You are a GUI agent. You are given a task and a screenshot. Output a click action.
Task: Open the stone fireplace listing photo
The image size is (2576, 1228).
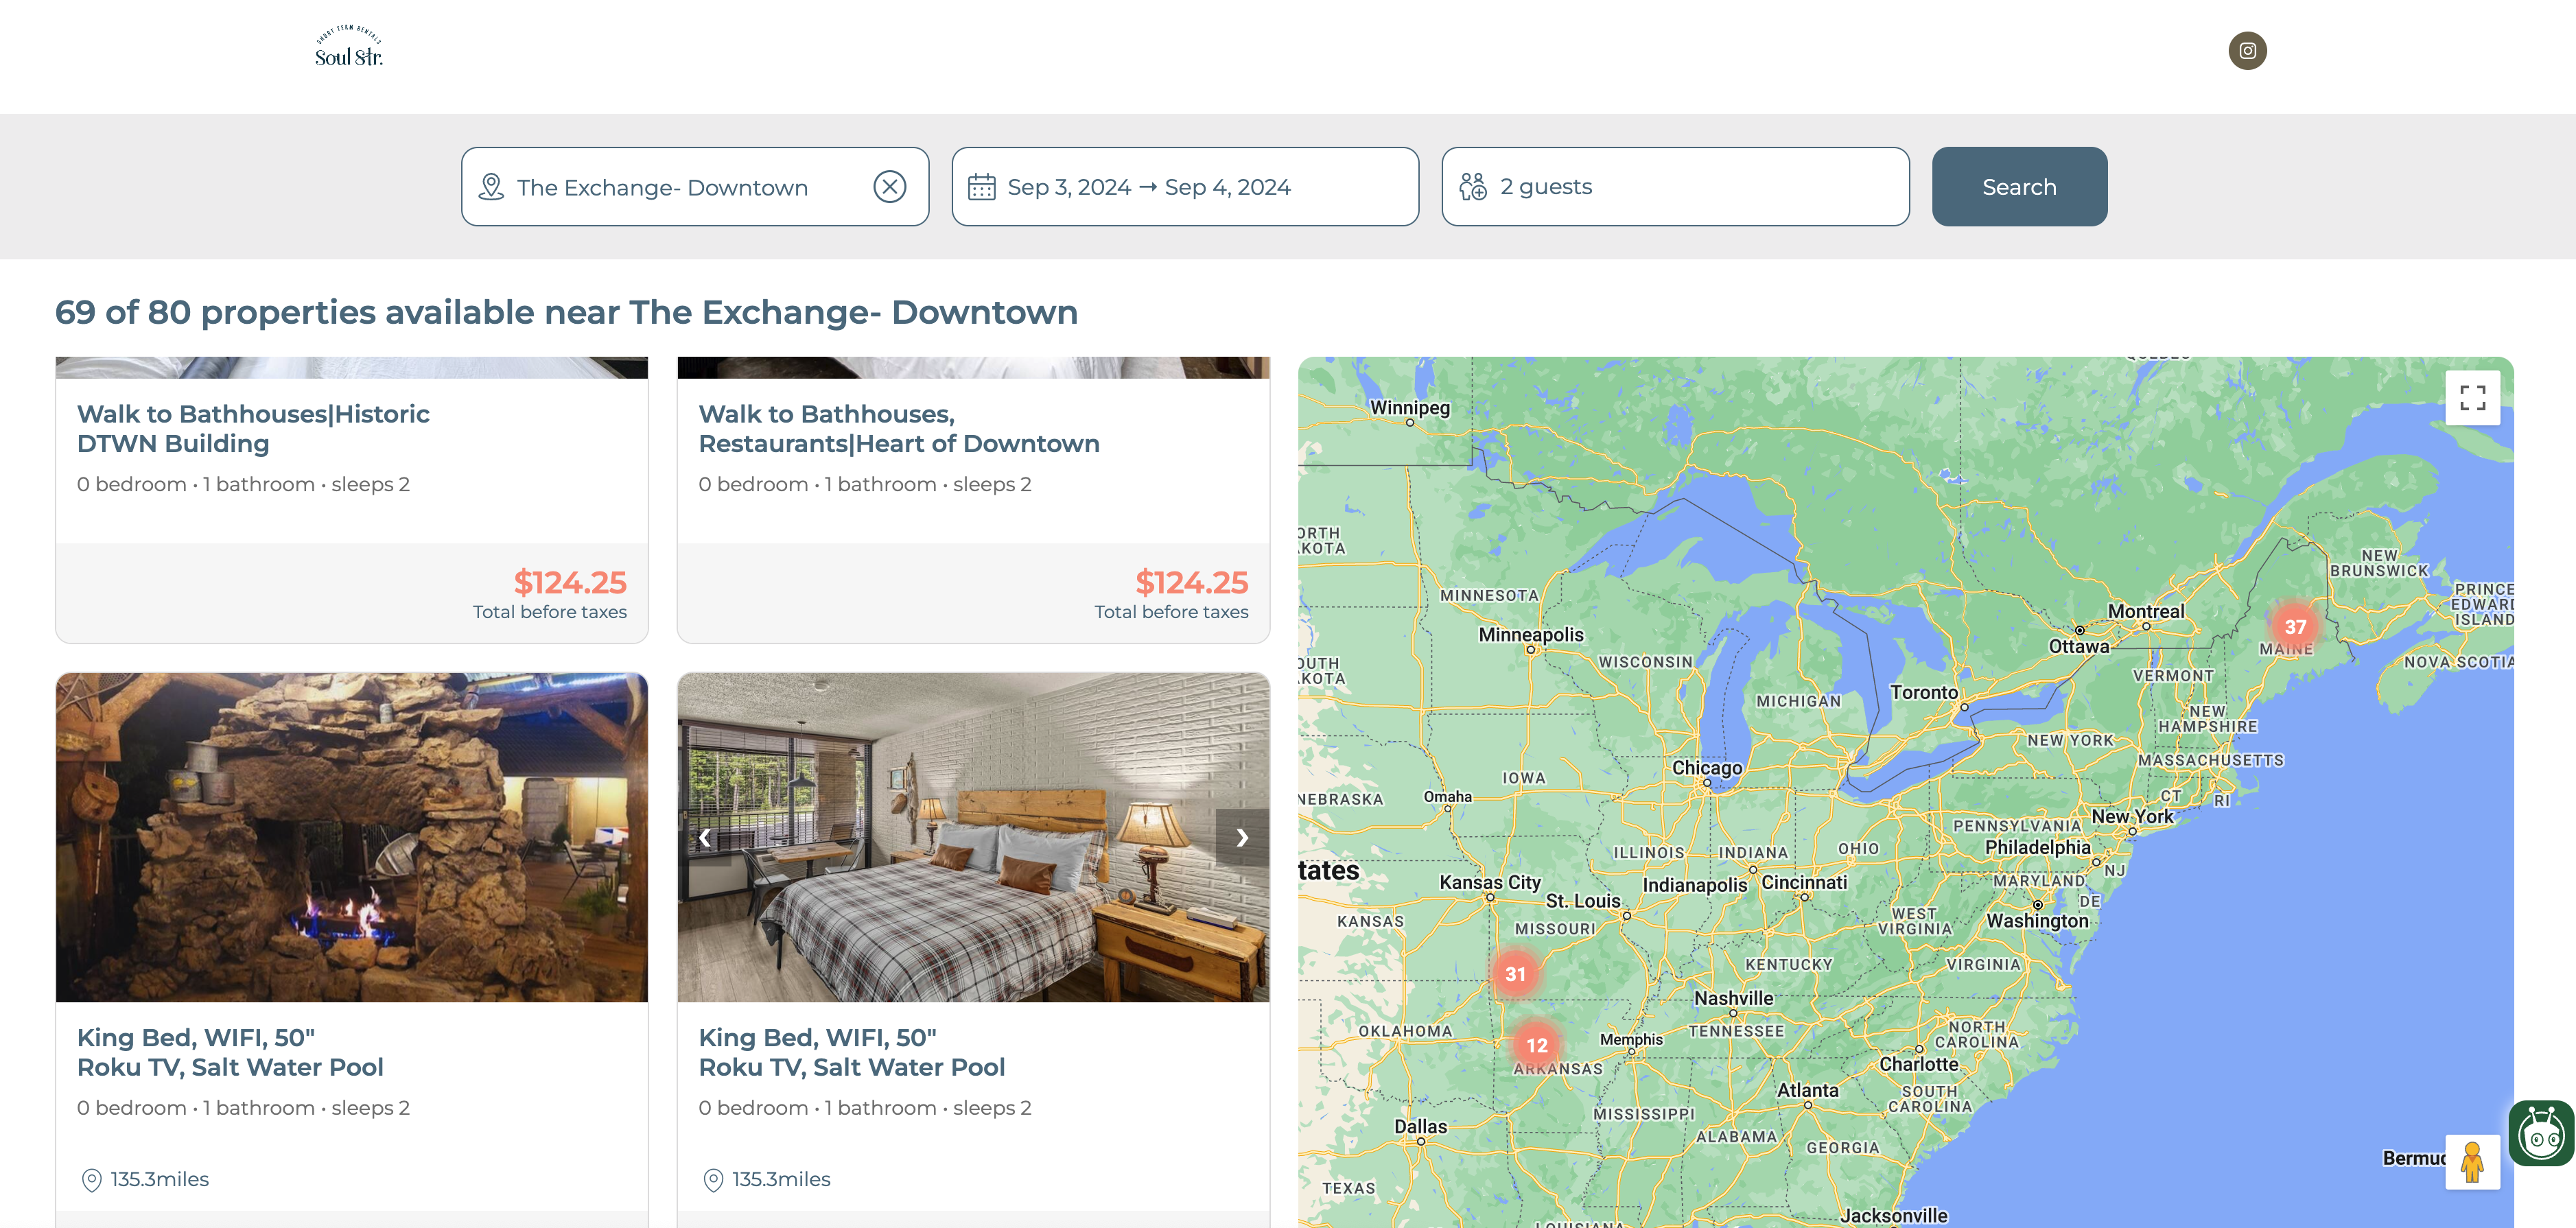351,838
